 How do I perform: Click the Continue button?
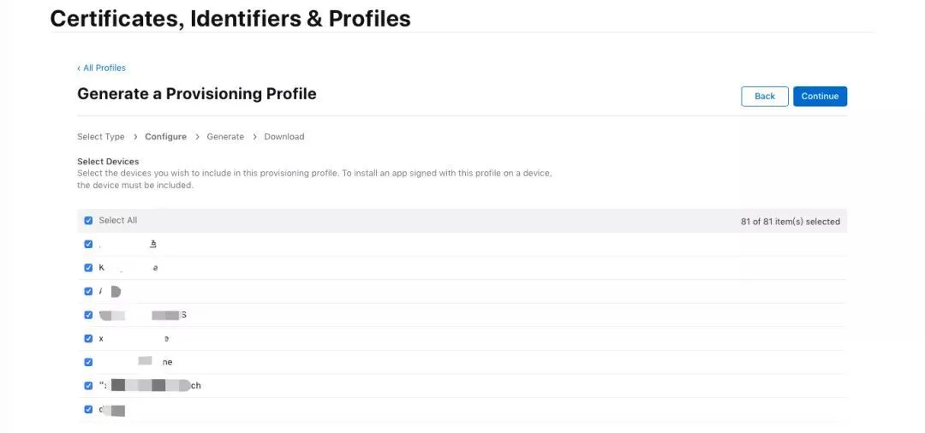point(820,97)
